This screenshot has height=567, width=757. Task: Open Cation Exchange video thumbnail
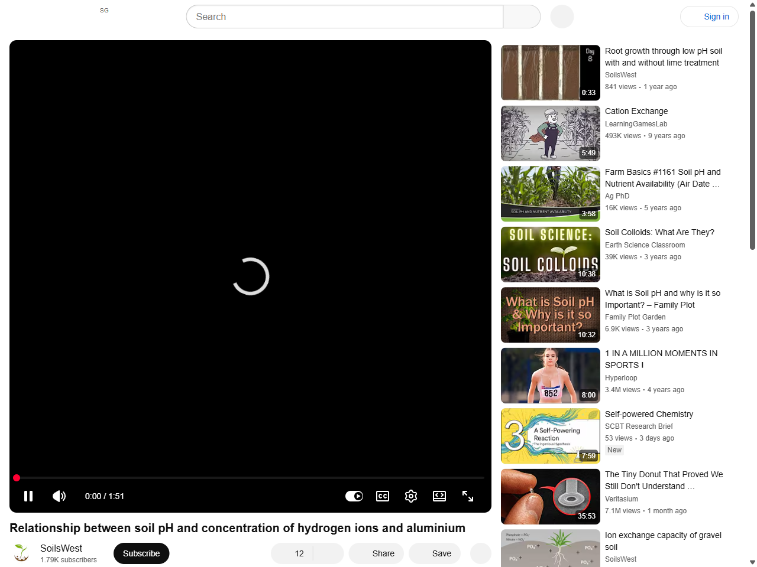(551, 133)
